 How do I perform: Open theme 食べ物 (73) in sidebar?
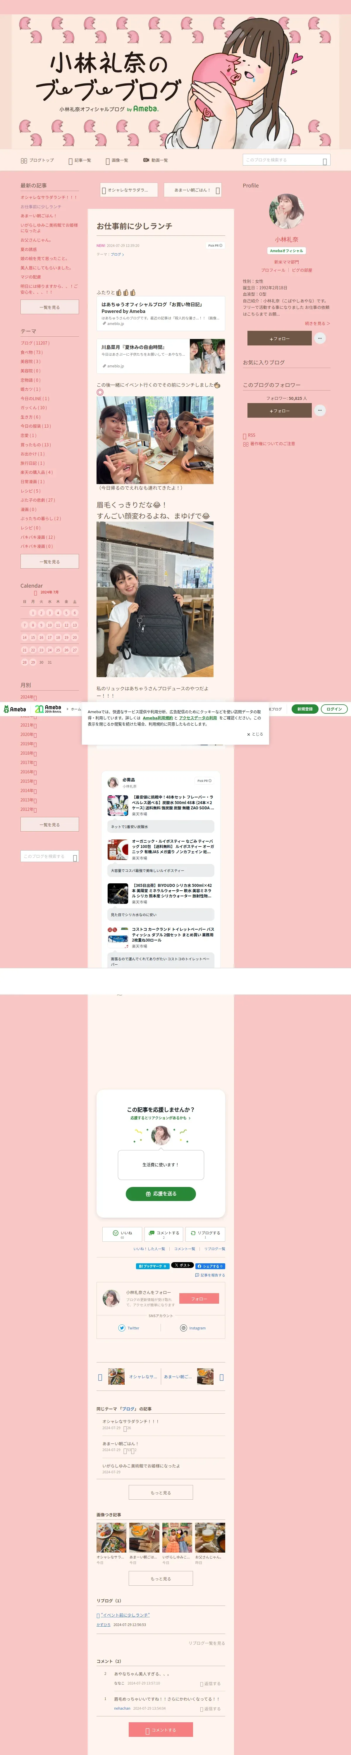point(31,352)
